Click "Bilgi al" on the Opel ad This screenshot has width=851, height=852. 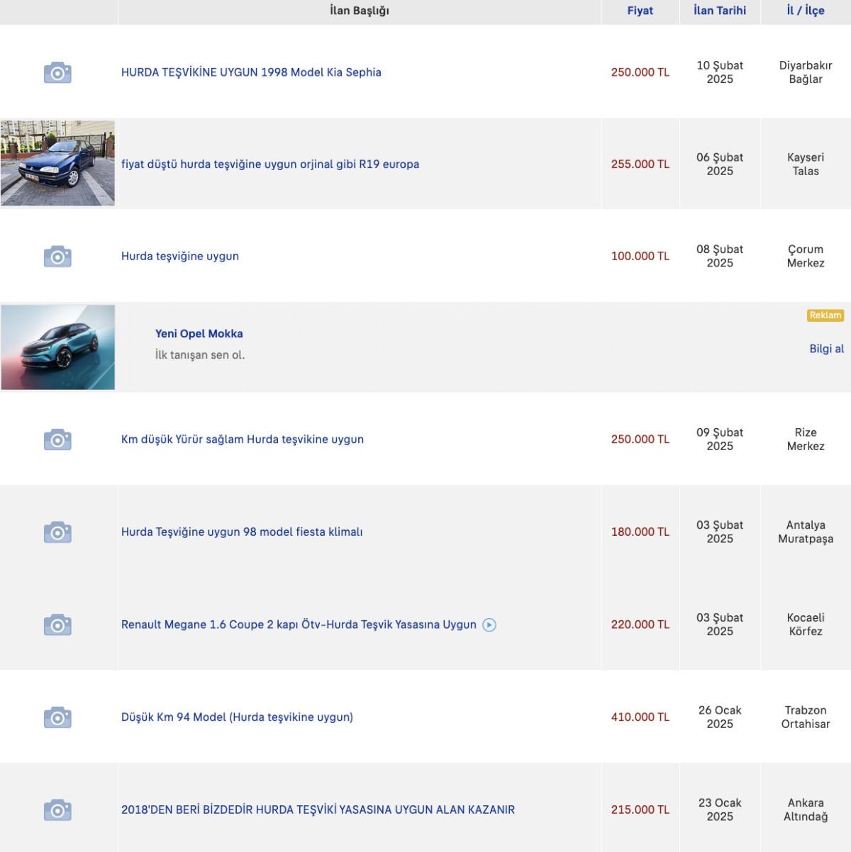point(826,349)
